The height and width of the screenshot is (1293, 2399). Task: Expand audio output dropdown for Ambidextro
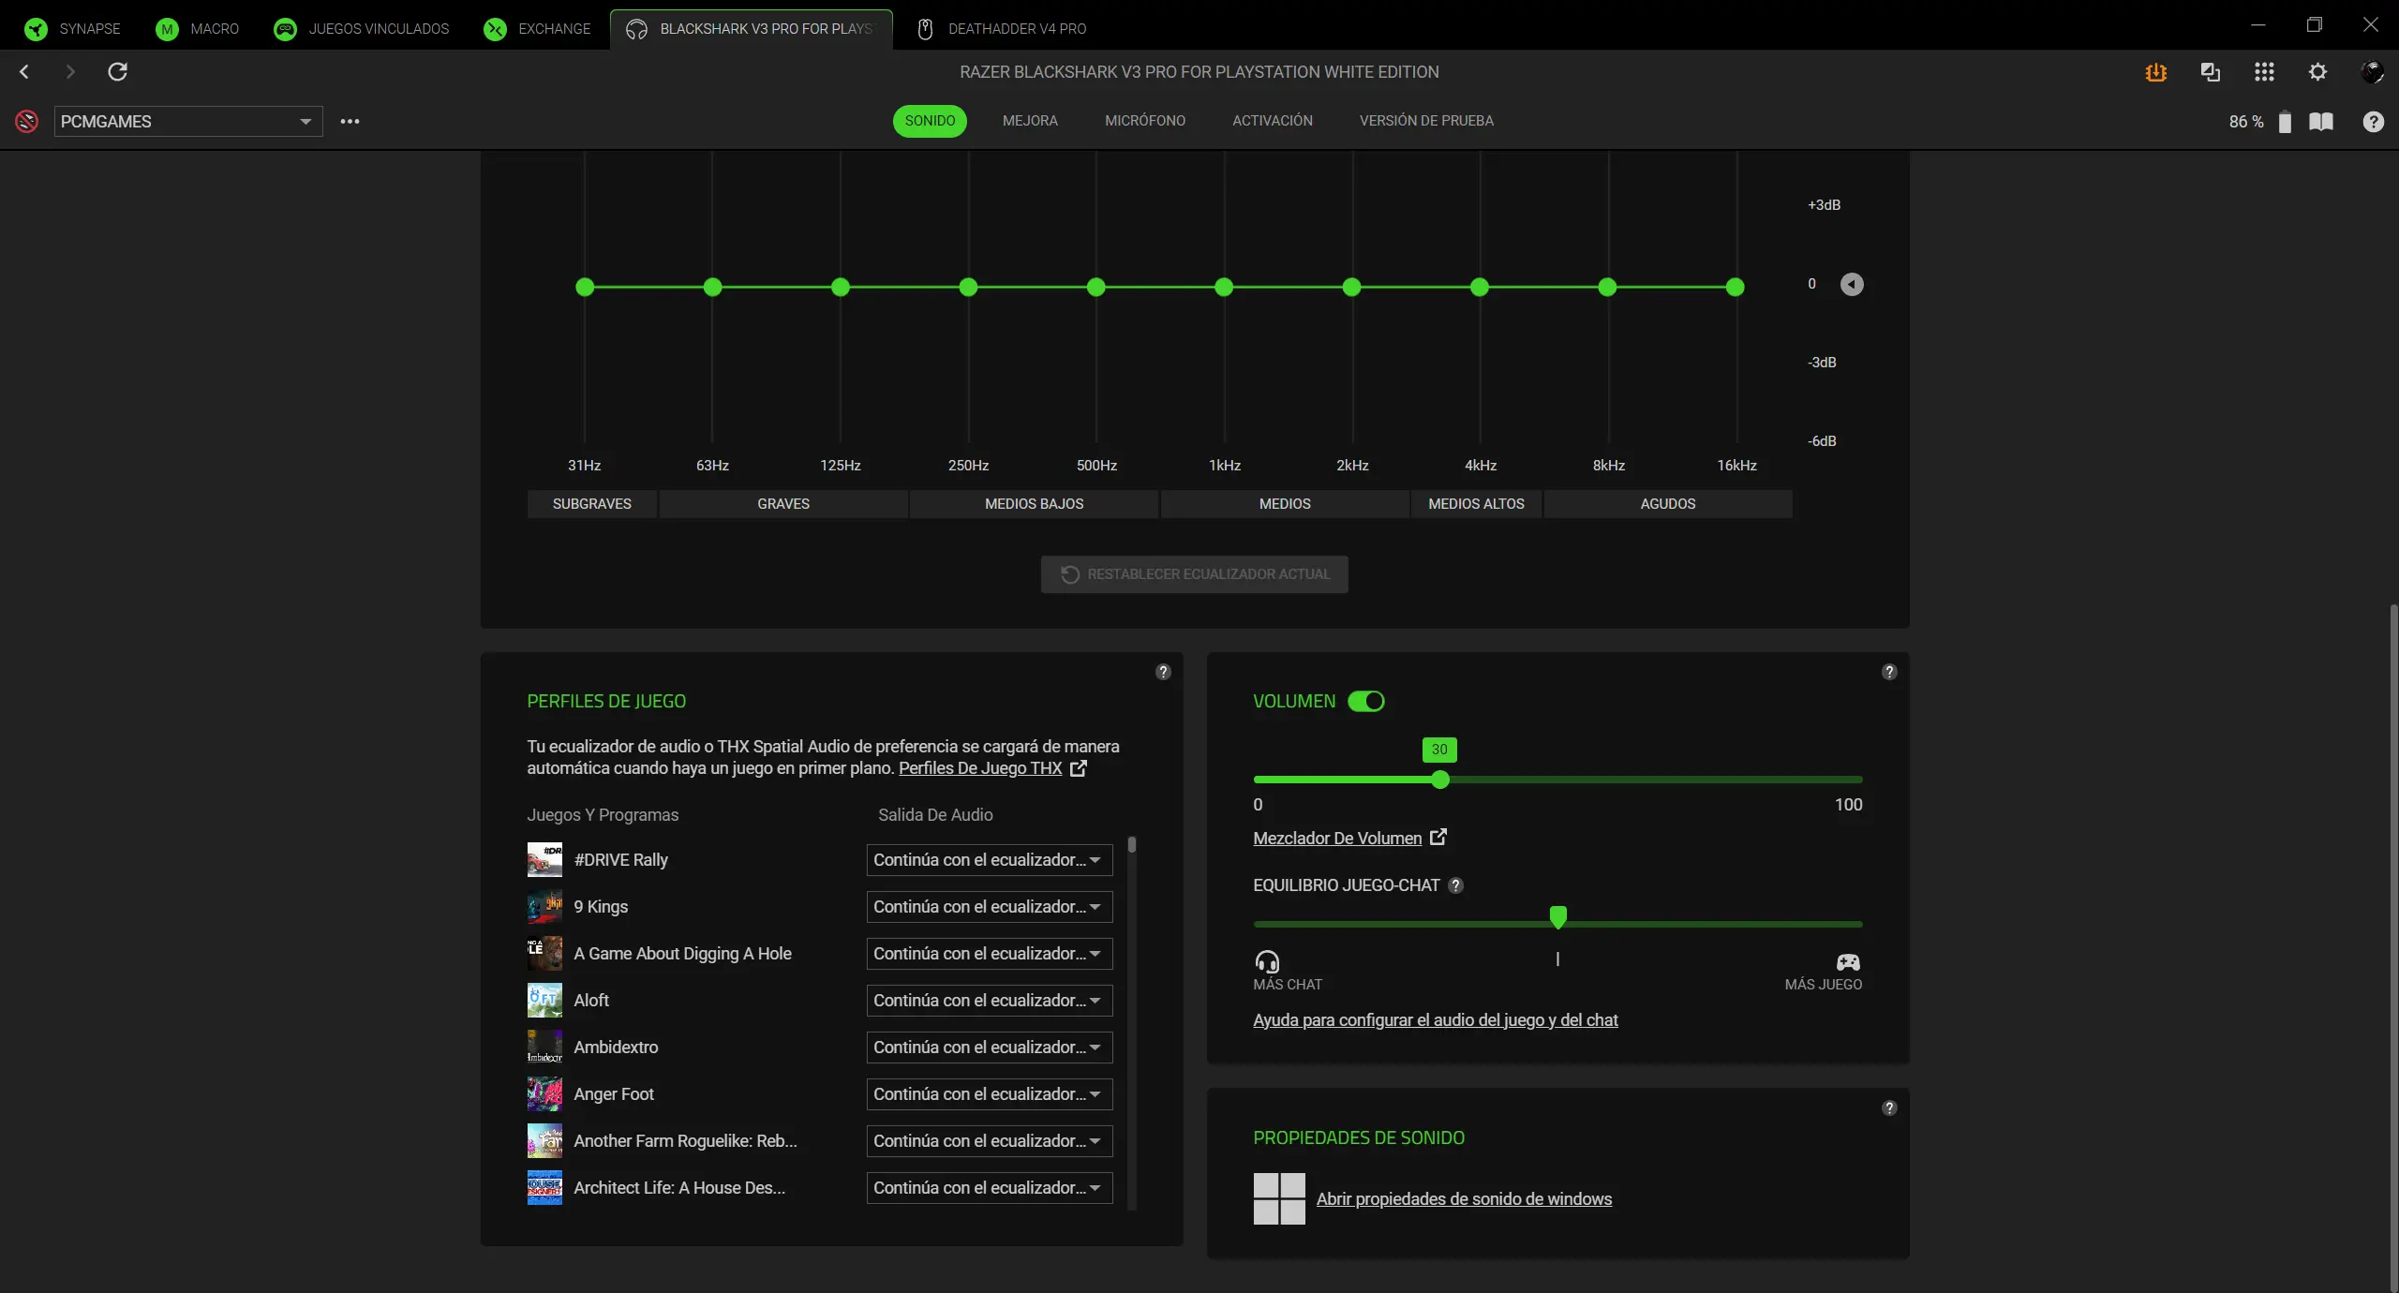tap(990, 1048)
